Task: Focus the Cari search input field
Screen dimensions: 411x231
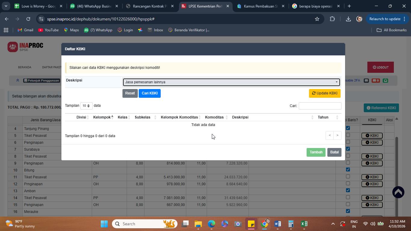Action: pyautogui.click(x=320, y=106)
